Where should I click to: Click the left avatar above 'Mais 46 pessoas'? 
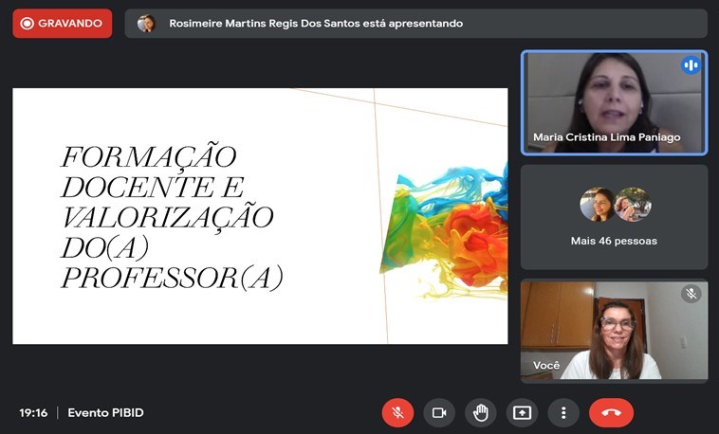point(598,205)
